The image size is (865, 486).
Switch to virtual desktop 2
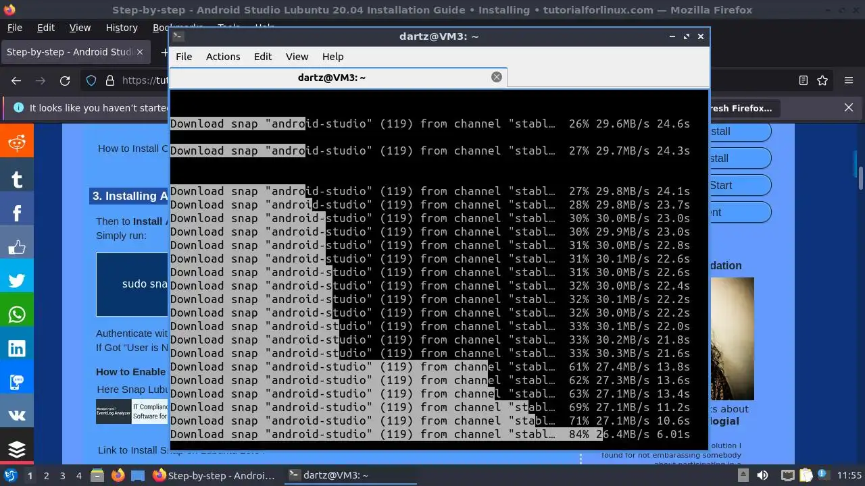(46, 475)
